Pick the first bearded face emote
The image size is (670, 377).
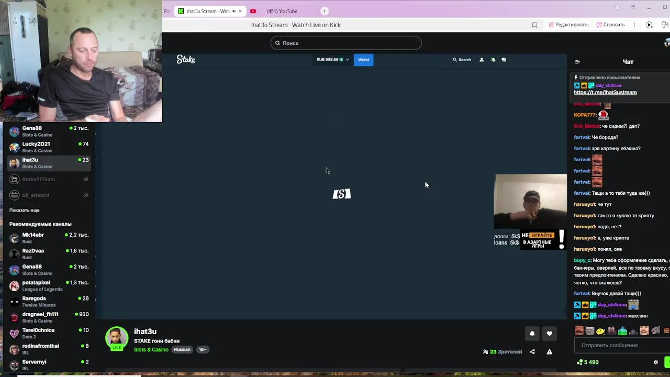point(579,330)
